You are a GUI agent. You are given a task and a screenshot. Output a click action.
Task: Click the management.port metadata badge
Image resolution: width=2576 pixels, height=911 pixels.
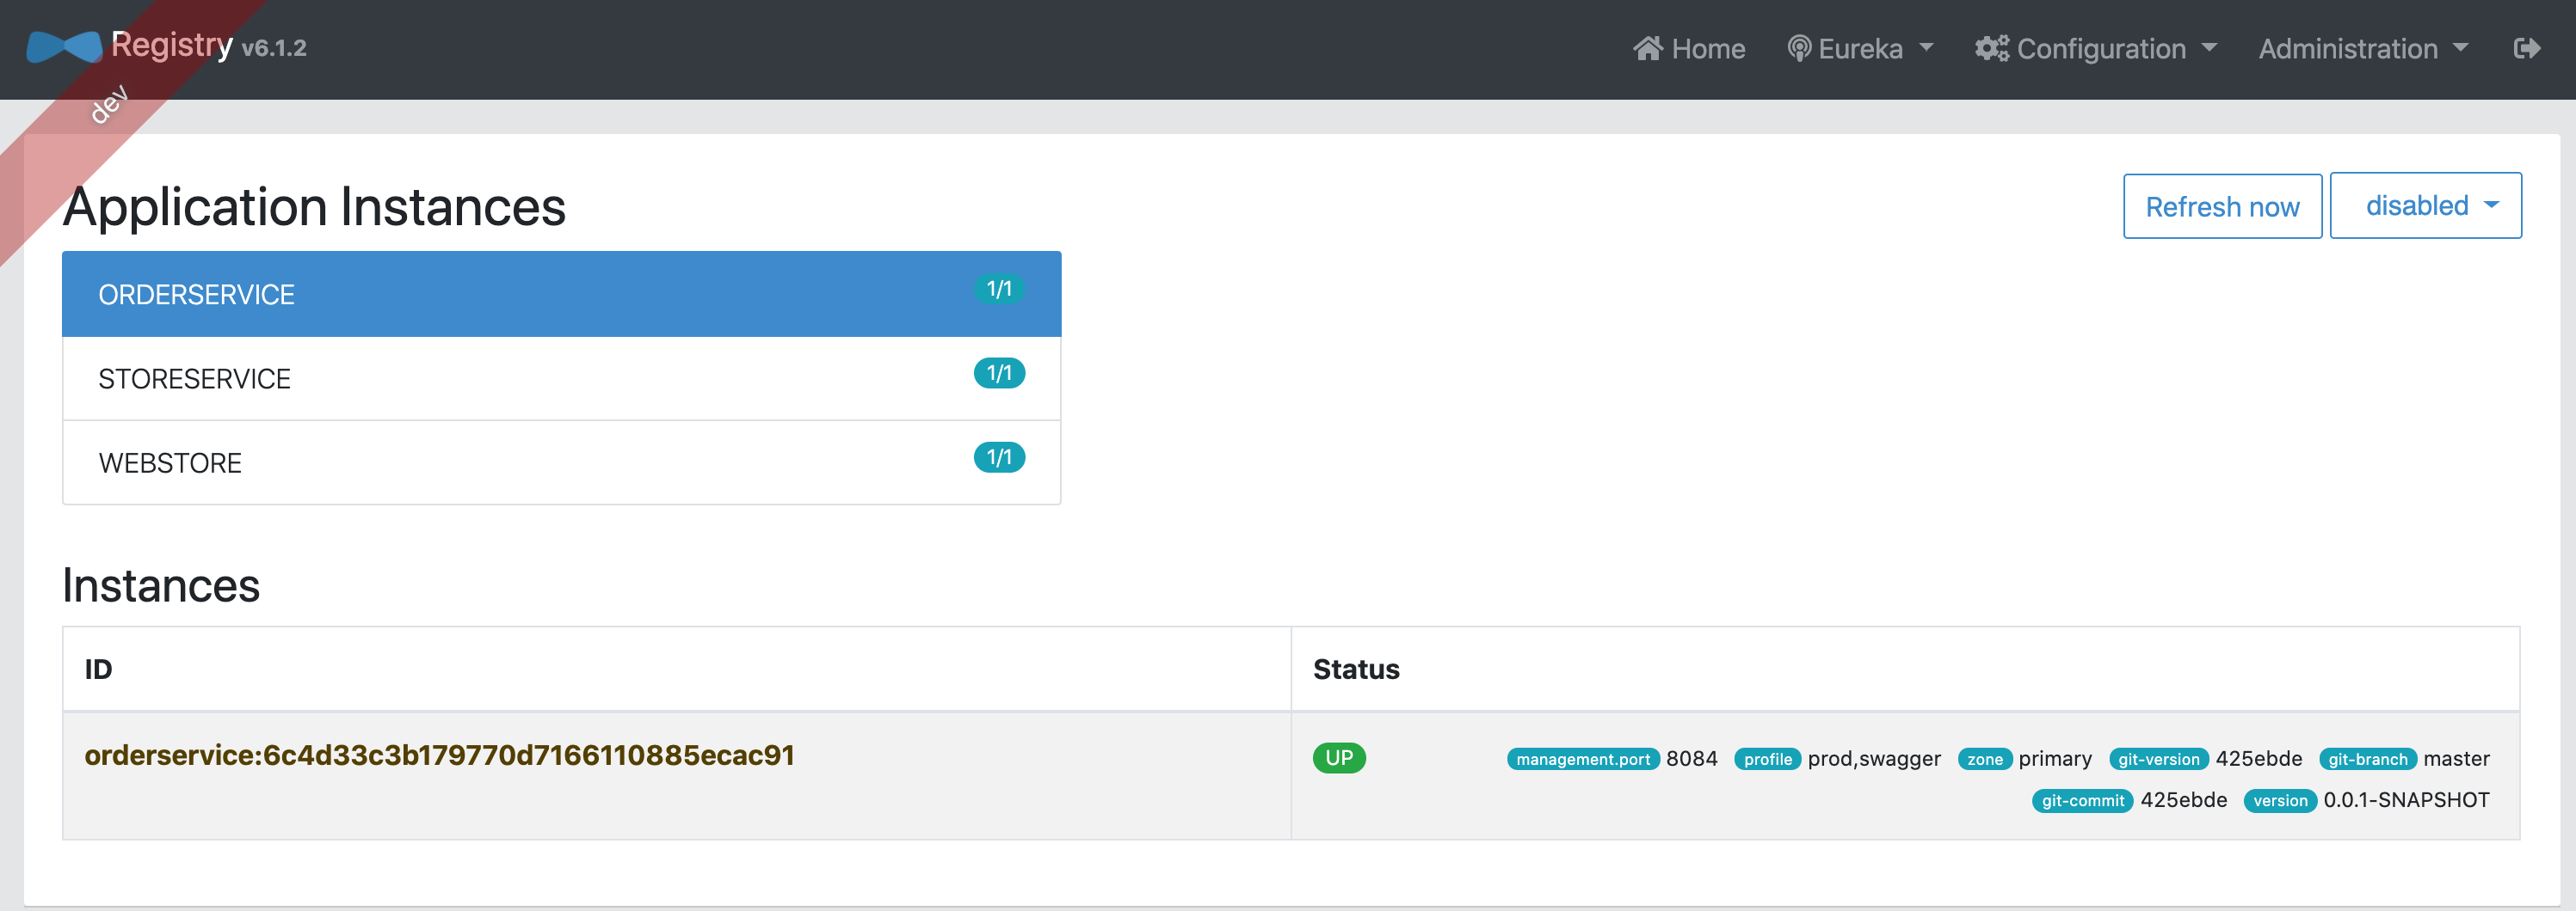[x=1582, y=759]
